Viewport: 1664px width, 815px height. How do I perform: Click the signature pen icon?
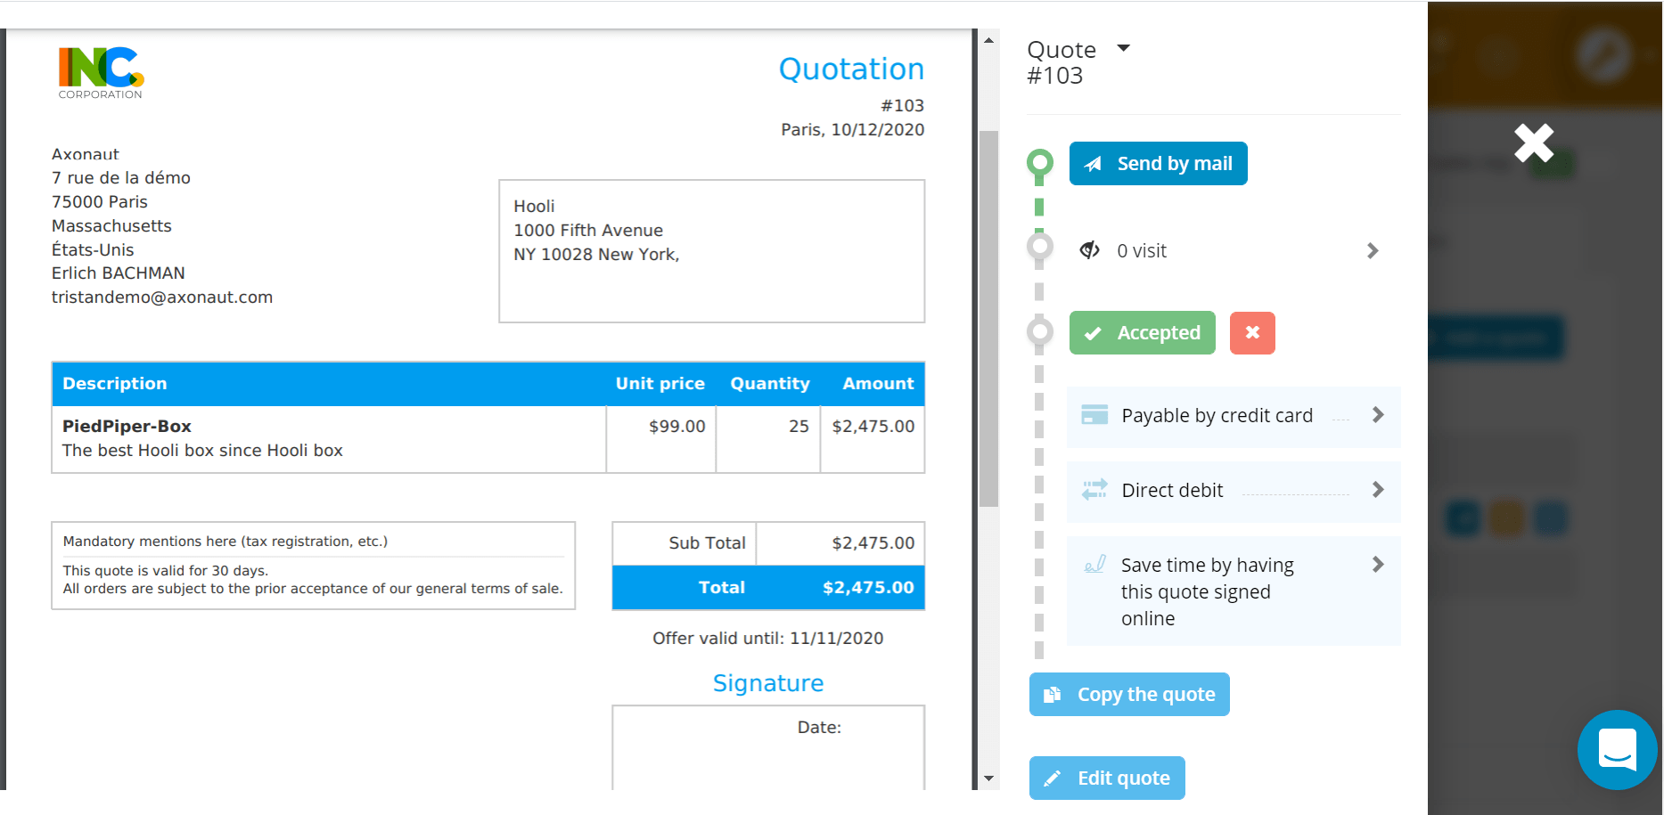click(x=1094, y=564)
